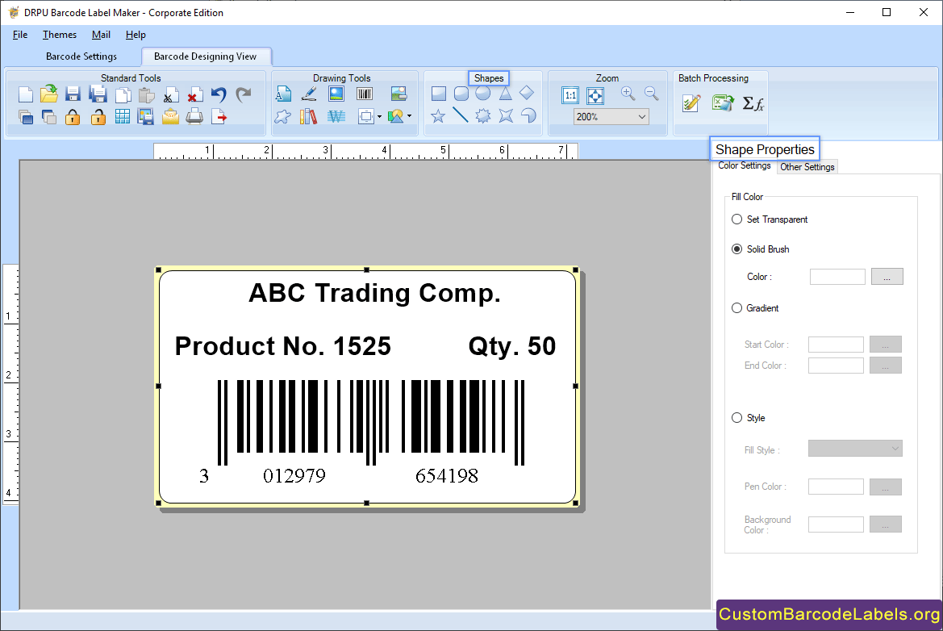Viewport: 943px width, 631px height.
Task: Lock the selected object with closed padlock
Action: [x=73, y=117]
